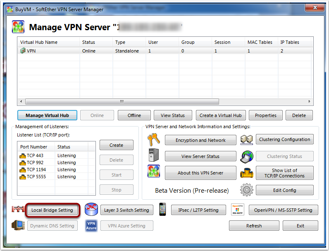Click View Status for the hub

173,115
